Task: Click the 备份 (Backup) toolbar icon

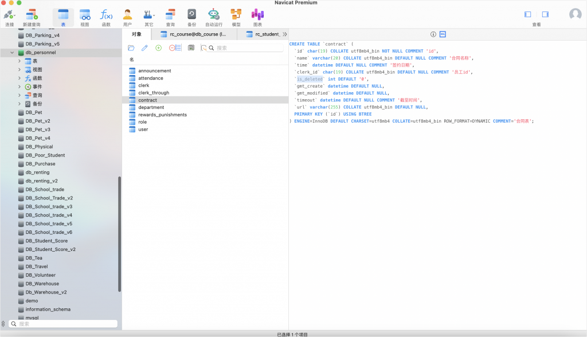Action: pos(191,14)
